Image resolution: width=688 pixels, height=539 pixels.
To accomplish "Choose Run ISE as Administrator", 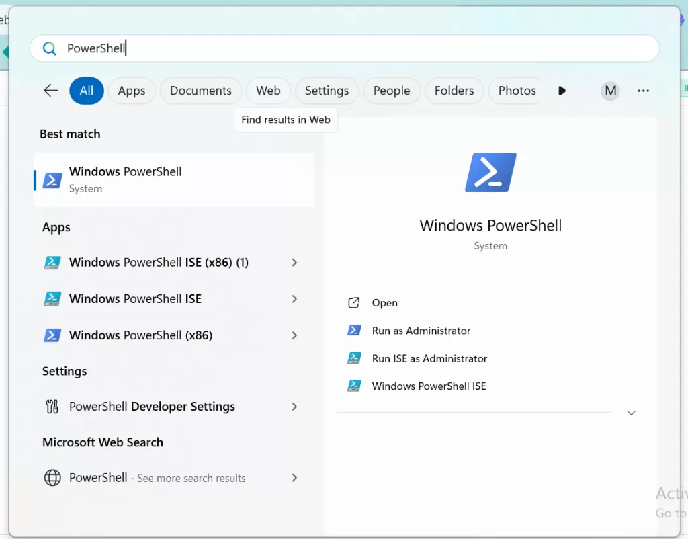I will coord(429,359).
